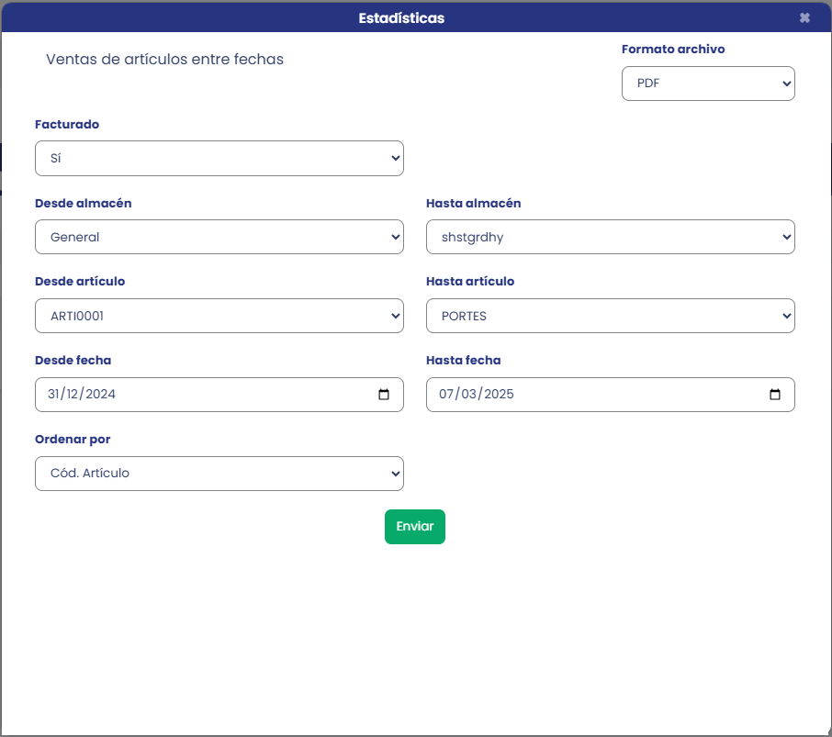The image size is (832, 737).
Task: Open calendar picker for Desde fecha
Action: click(384, 395)
